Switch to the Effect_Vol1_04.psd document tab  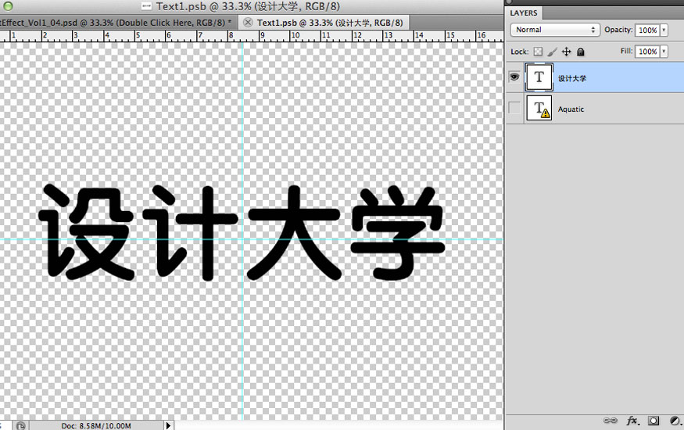pyautogui.click(x=116, y=23)
